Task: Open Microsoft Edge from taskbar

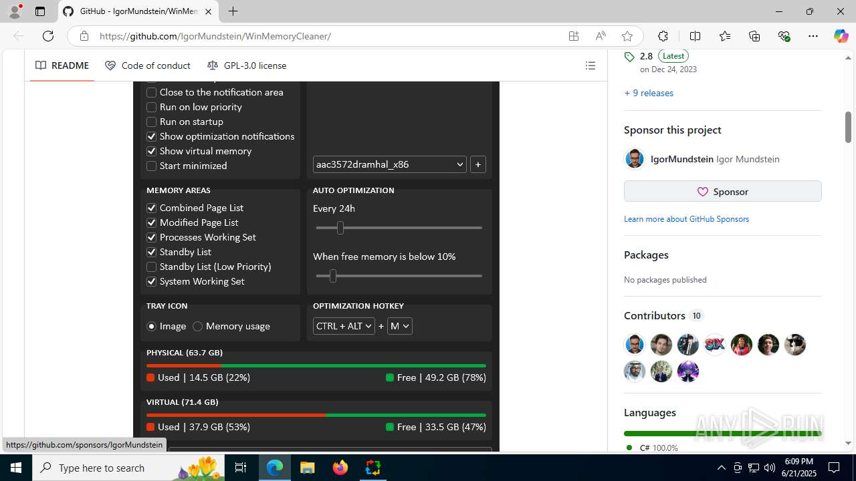Action: pyautogui.click(x=275, y=468)
